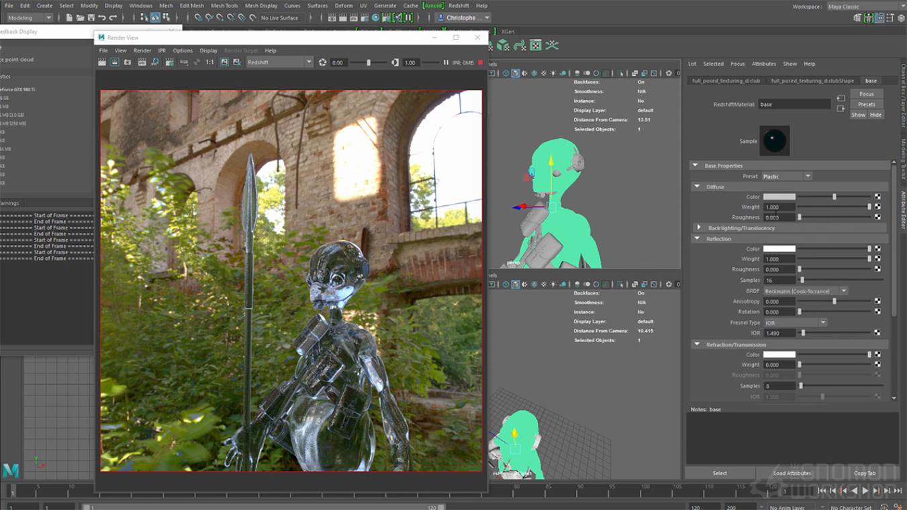Switch to the base tab in Attribute Editor
Viewport: 907px width, 510px height.
(870, 81)
